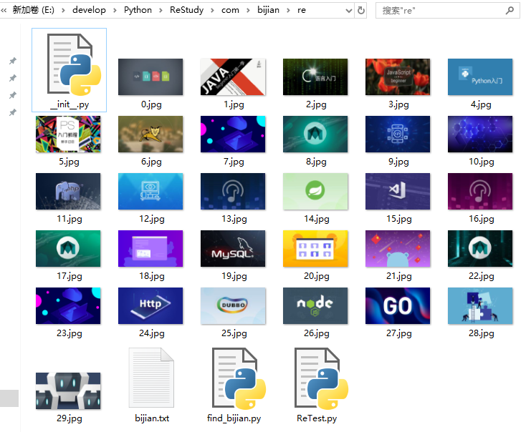Viewport: 526px width, 432px height.
Task: Select the 8.jpg thumbnail
Action: pyautogui.click(x=315, y=134)
